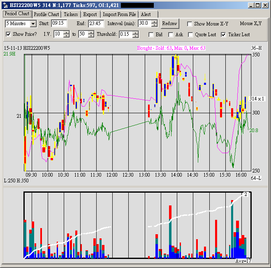The height and width of the screenshot is (268, 271).
Task: Decrease the Threshold value
Action: [136, 36]
